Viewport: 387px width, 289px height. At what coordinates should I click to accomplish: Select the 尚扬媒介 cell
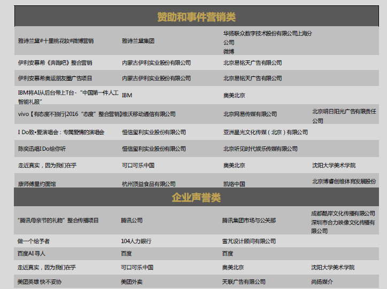[322, 282]
